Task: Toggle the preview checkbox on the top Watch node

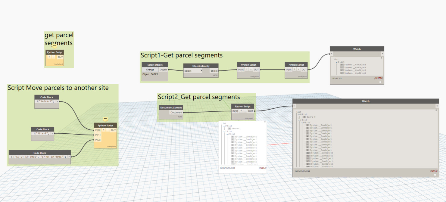Action: [x=380, y=82]
